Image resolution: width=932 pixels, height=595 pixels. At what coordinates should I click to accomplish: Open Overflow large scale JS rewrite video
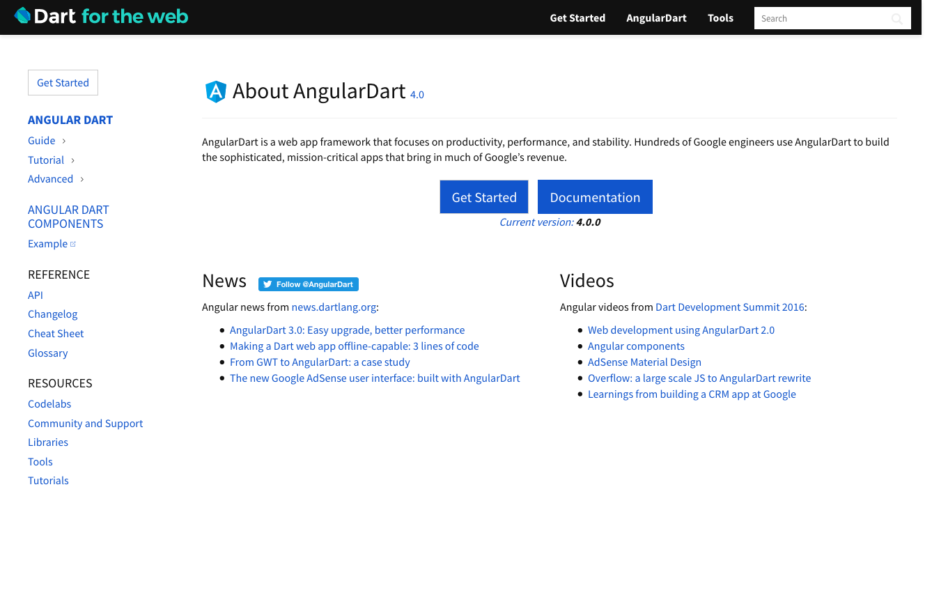pyautogui.click(x=699, y=378)
